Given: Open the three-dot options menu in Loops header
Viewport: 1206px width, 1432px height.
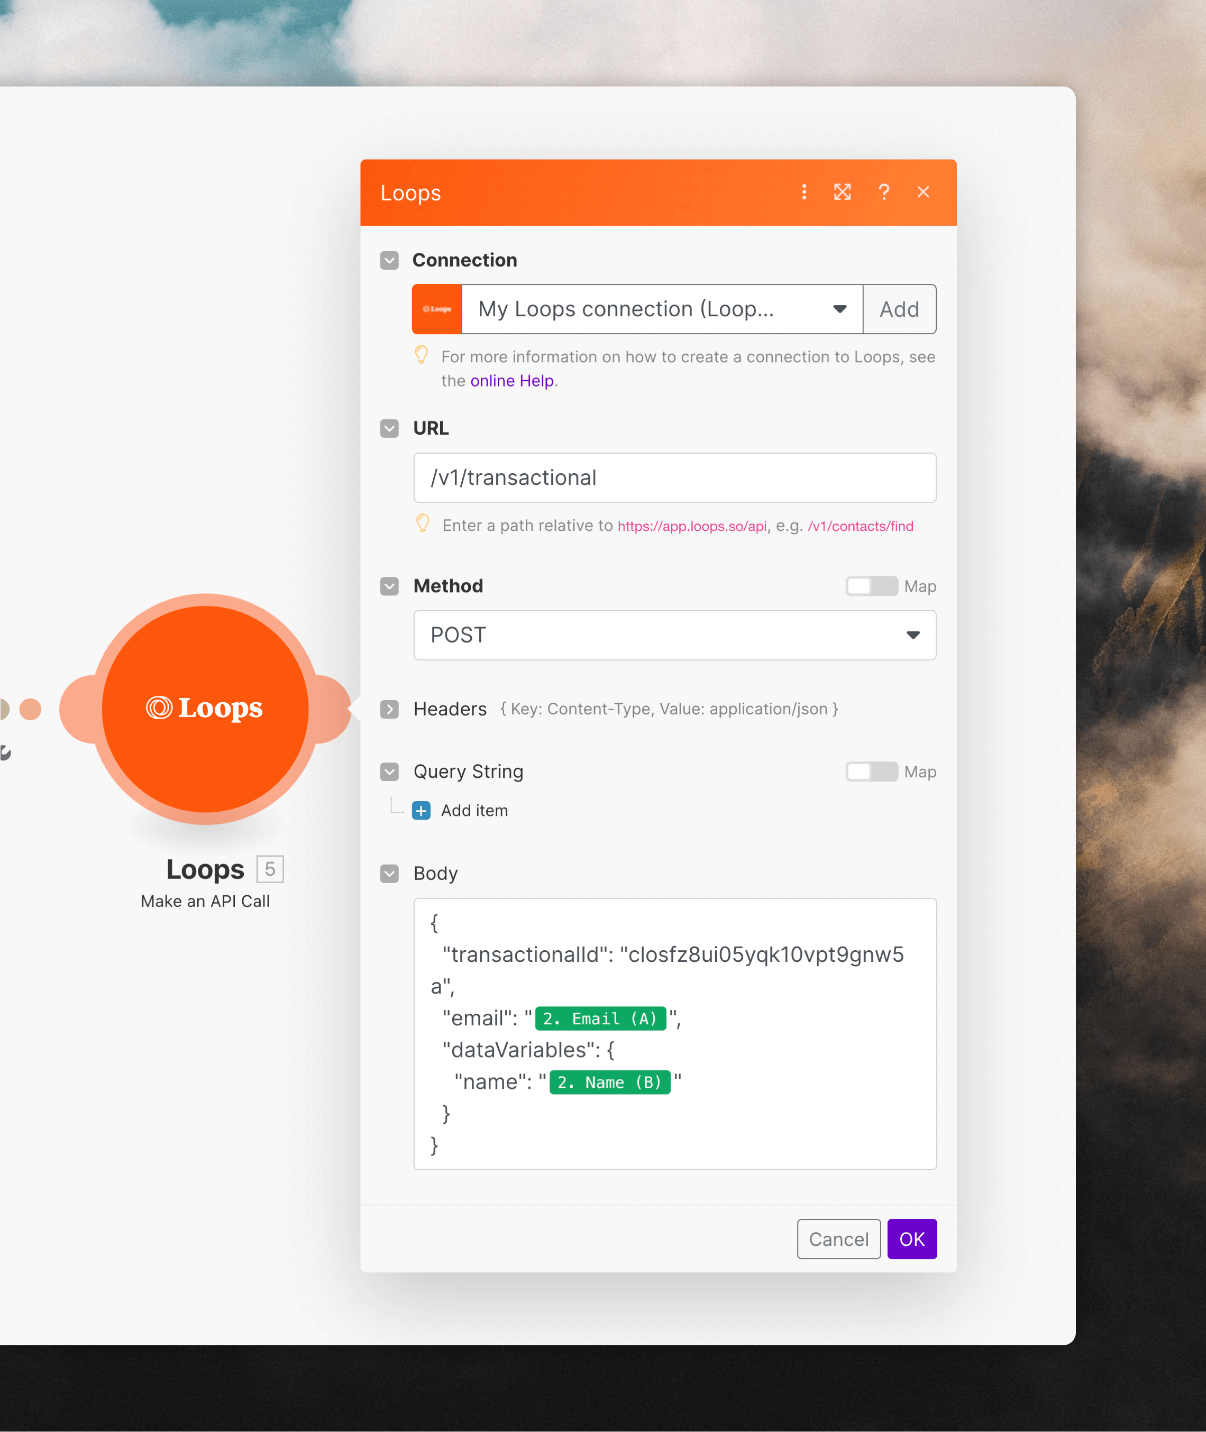Looking at the screenshot, I should click(x=804, y=192).
